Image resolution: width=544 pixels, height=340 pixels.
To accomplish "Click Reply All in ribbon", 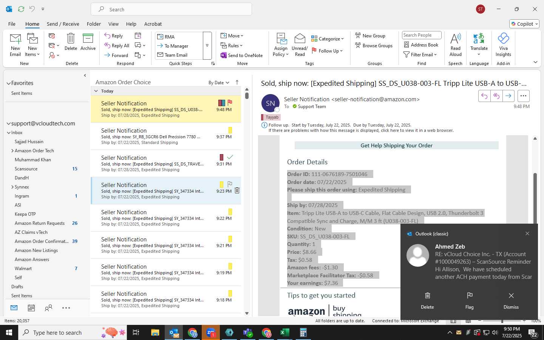I will pos(117,46).
